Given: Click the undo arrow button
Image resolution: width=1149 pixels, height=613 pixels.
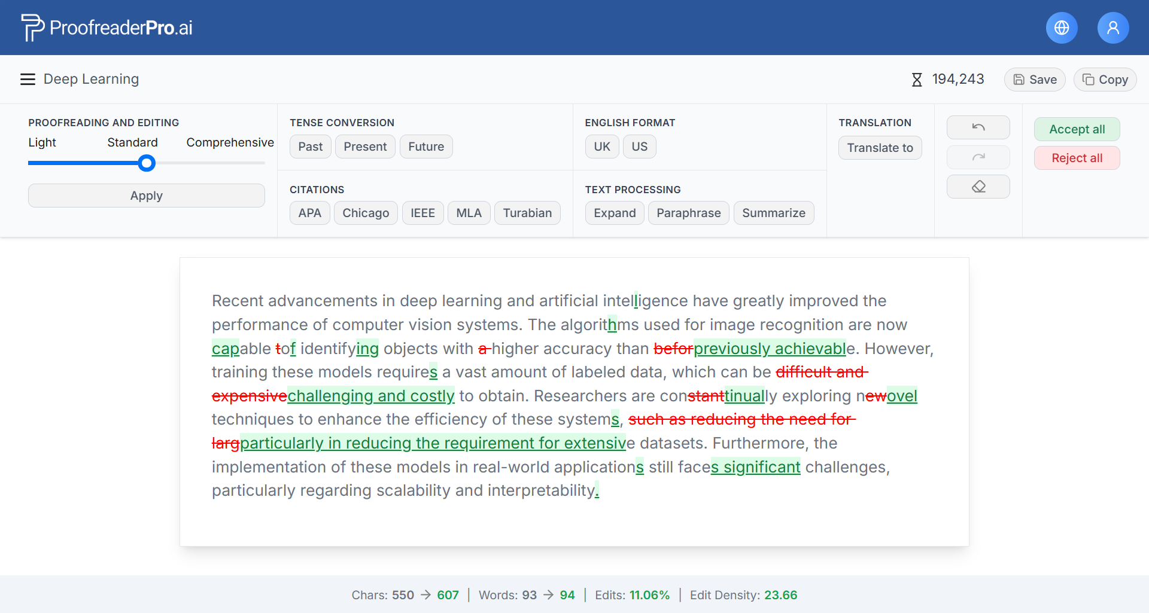Looking at the screenshot, I should tap(978, 127).
